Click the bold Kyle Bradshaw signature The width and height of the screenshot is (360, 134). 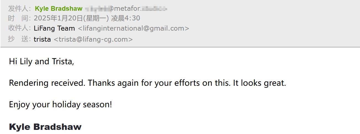tap(45, 127)
